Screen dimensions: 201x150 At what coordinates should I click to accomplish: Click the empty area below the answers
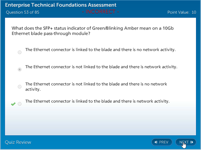100,122
